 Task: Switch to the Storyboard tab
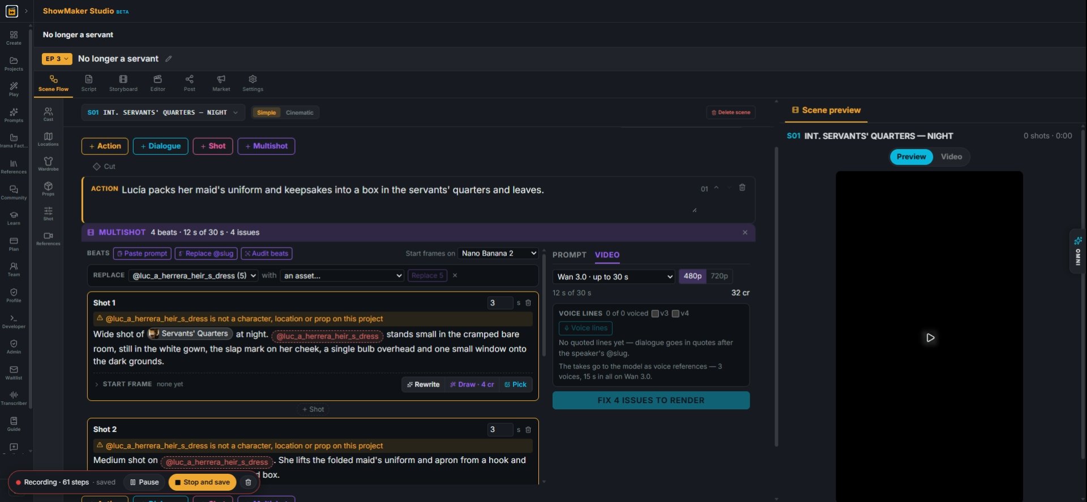[123, 83]
